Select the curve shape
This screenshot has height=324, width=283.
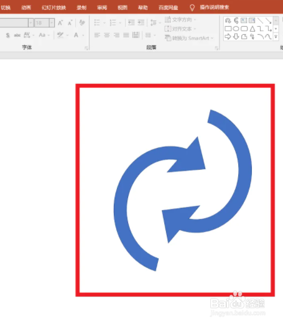pos(268,37)
